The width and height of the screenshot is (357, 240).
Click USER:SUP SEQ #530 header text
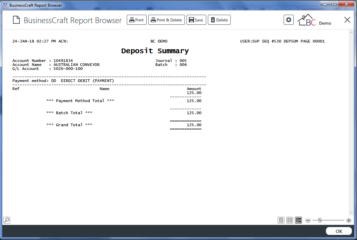pyautogui.click(x=261, y=41)
